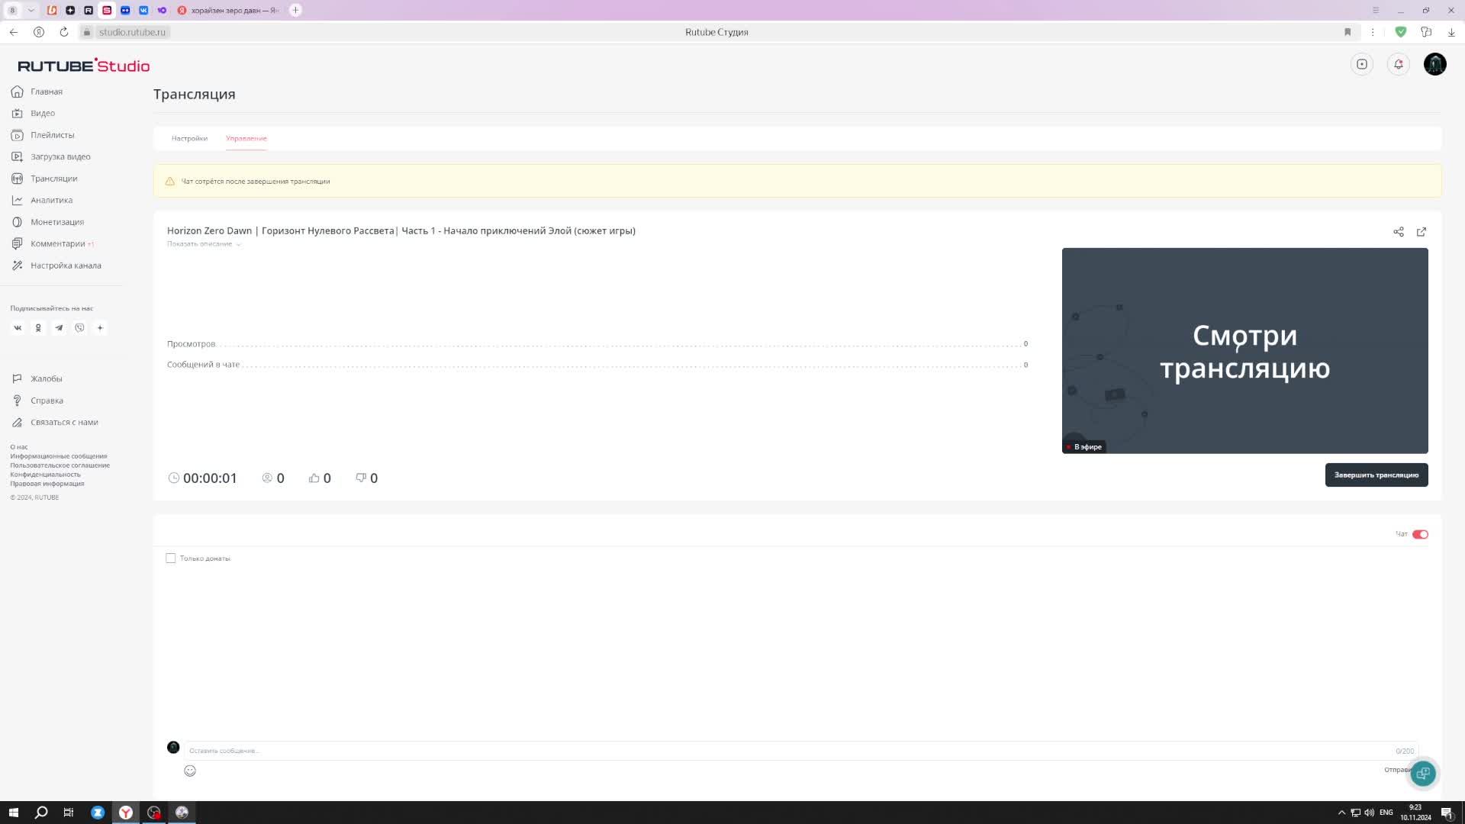Show hidden tray icons chevron
This screenshot has width=1465, height=824.
[1341, 813]
